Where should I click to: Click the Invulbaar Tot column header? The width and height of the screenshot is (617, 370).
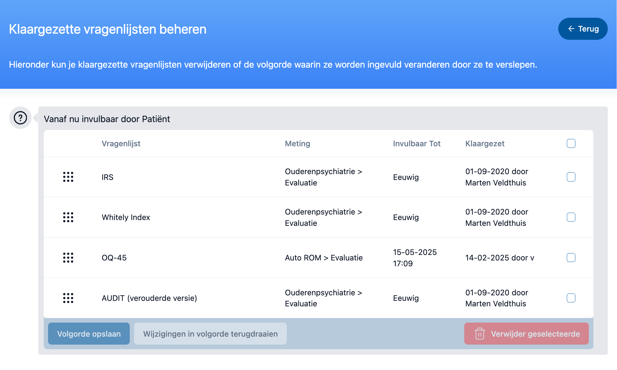pos(417,144)
